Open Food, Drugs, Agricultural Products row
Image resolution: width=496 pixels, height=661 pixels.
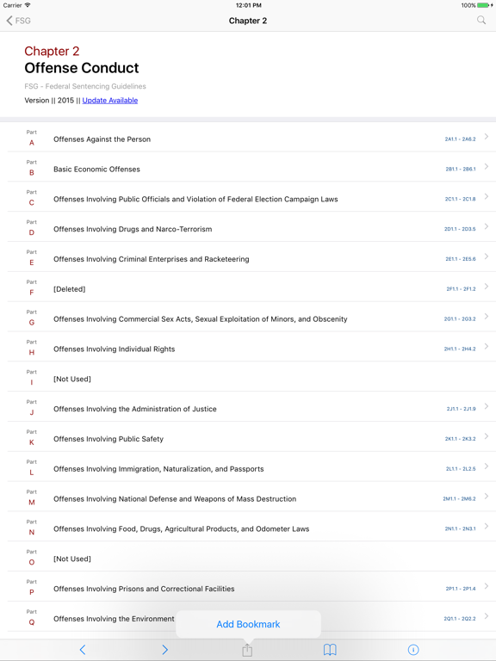point(248,526)
